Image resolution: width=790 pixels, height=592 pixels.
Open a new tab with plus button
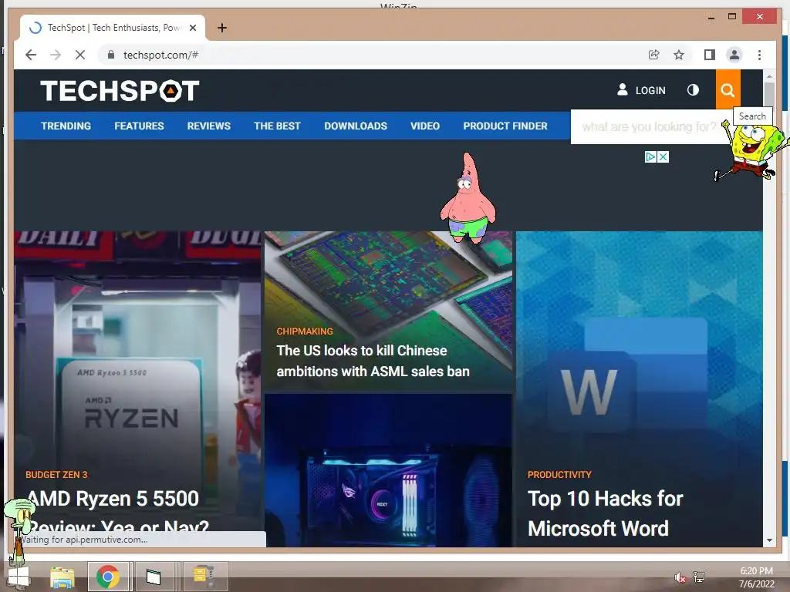(222, 29)
